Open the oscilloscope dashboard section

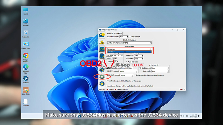pos(102,49)
